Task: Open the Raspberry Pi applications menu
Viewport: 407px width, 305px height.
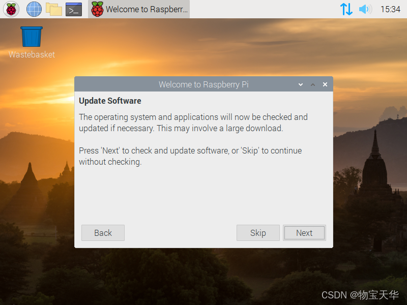Action: 11,9
